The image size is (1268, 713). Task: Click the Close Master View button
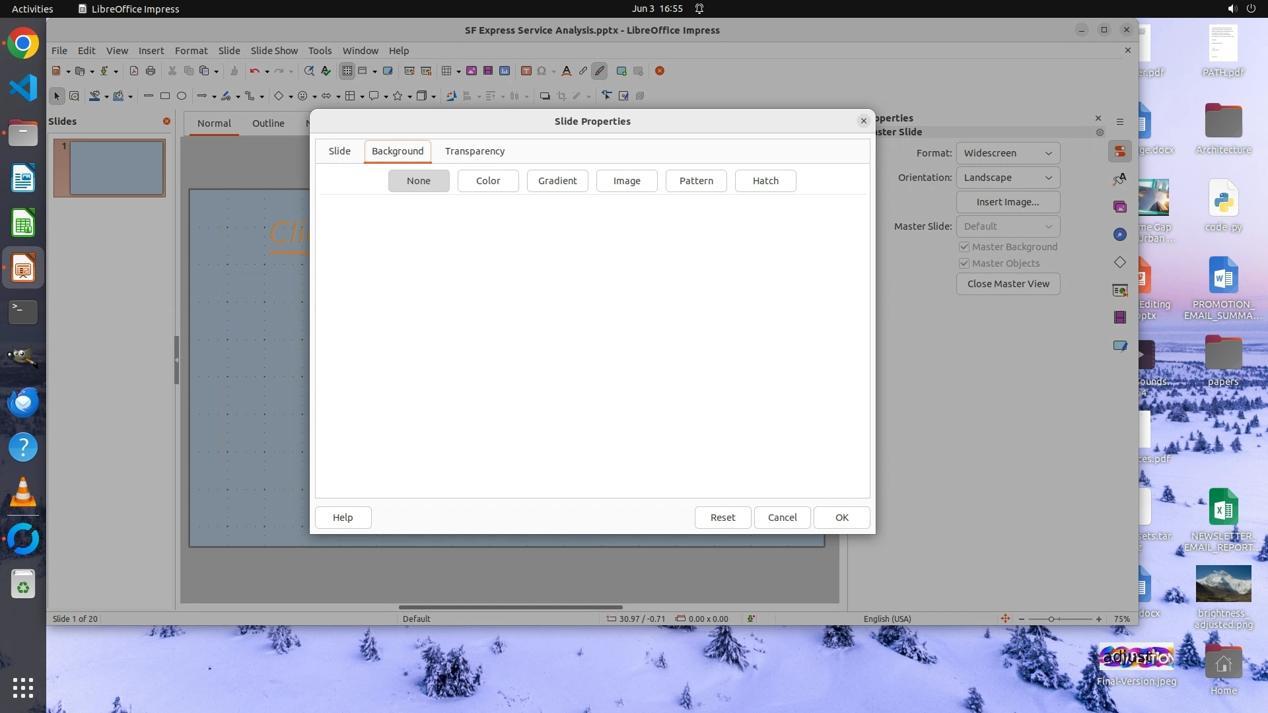point(1008,284)
